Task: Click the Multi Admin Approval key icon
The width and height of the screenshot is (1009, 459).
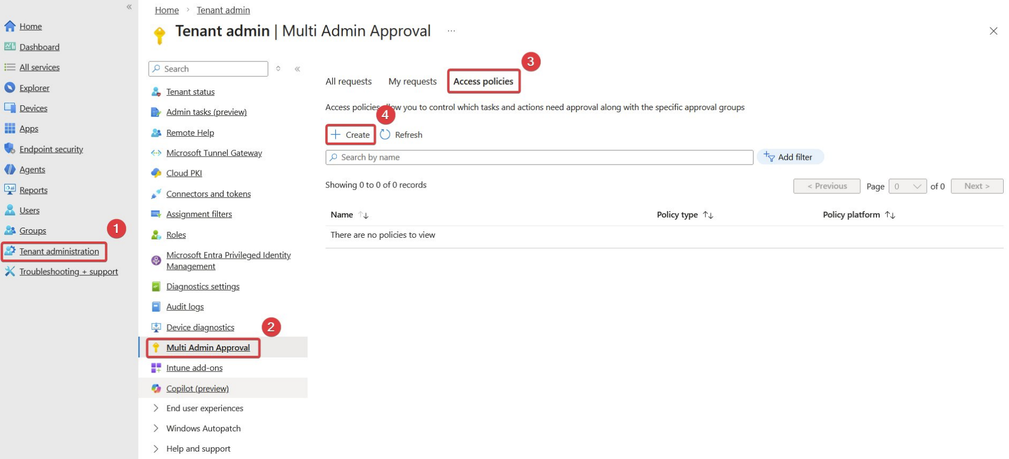Action: 156,347
